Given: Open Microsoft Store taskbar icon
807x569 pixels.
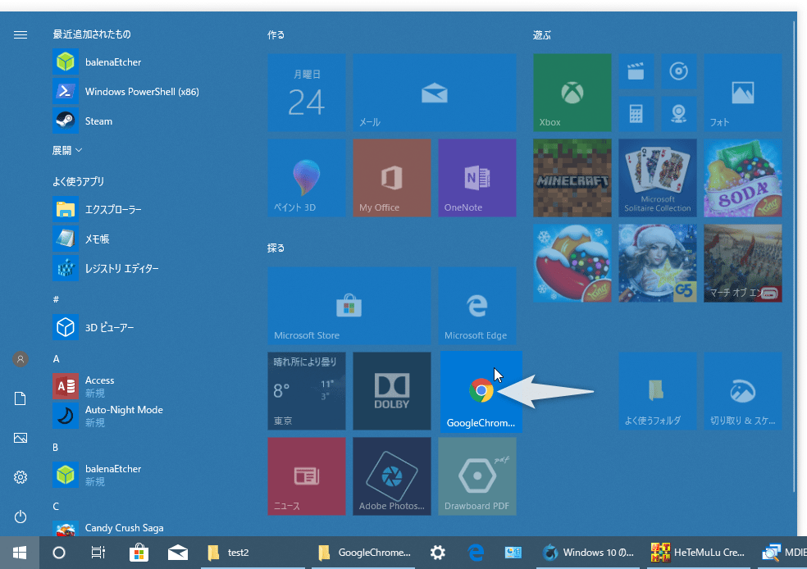Looking at the screenshot, I should click(139, 553).
